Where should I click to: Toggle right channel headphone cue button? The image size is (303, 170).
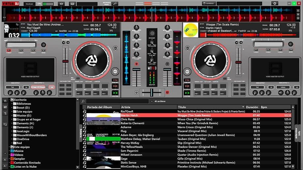coord(167,64)
